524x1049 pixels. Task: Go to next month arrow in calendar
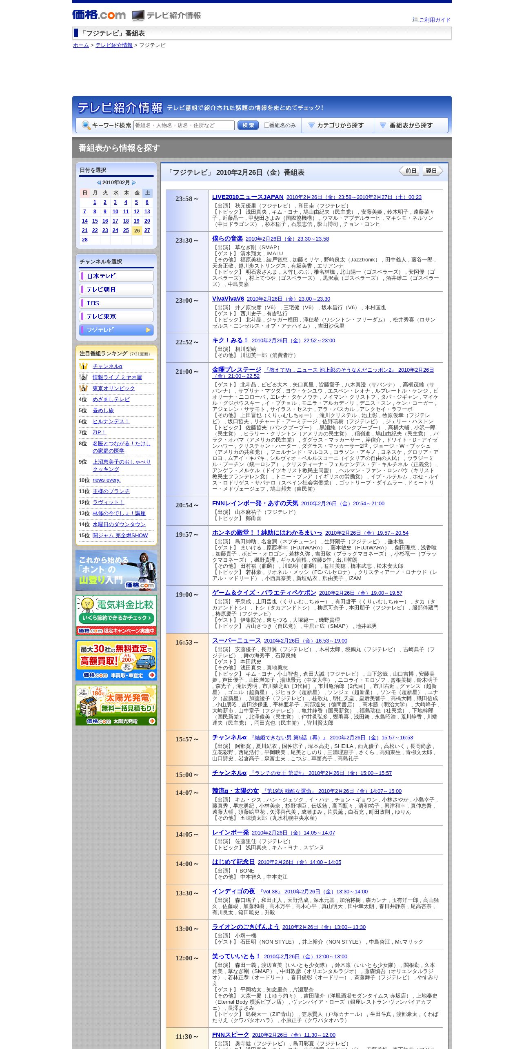[133, 183]
